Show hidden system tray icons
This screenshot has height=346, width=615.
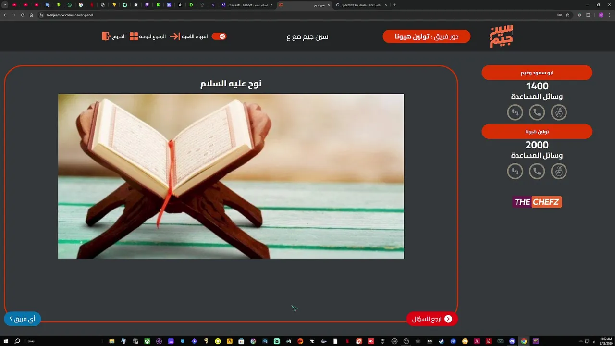click(581, 341)
